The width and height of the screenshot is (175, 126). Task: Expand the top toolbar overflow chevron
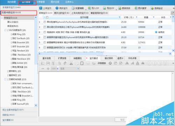174,8
